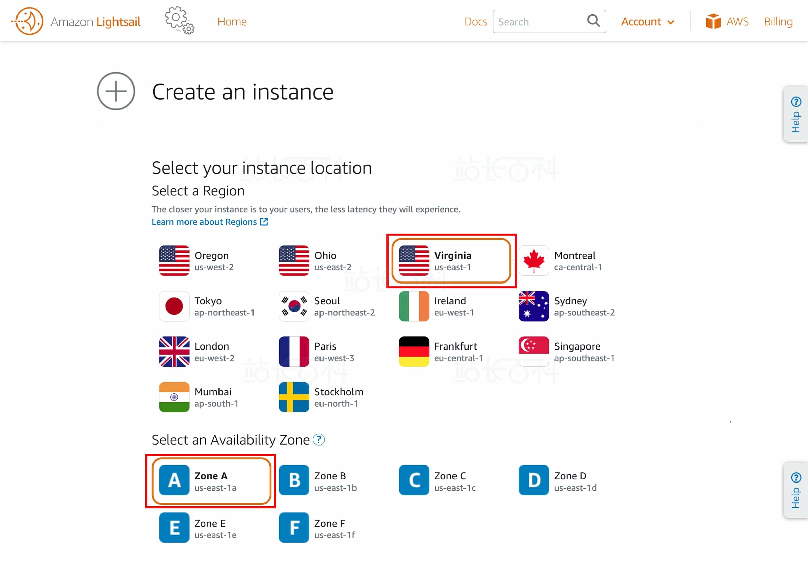Click the Montreal Canadian flag thumbnail
The width and height of the screenshot is (808, 565).
[534, 261]
